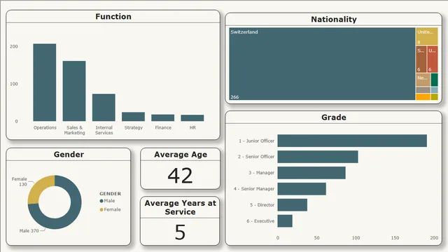Click the Internal Services bar
448x252 pixels.
(104, 107)
